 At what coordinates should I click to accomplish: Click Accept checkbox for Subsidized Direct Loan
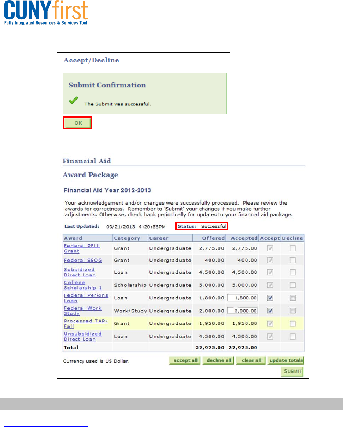(270, 272)
